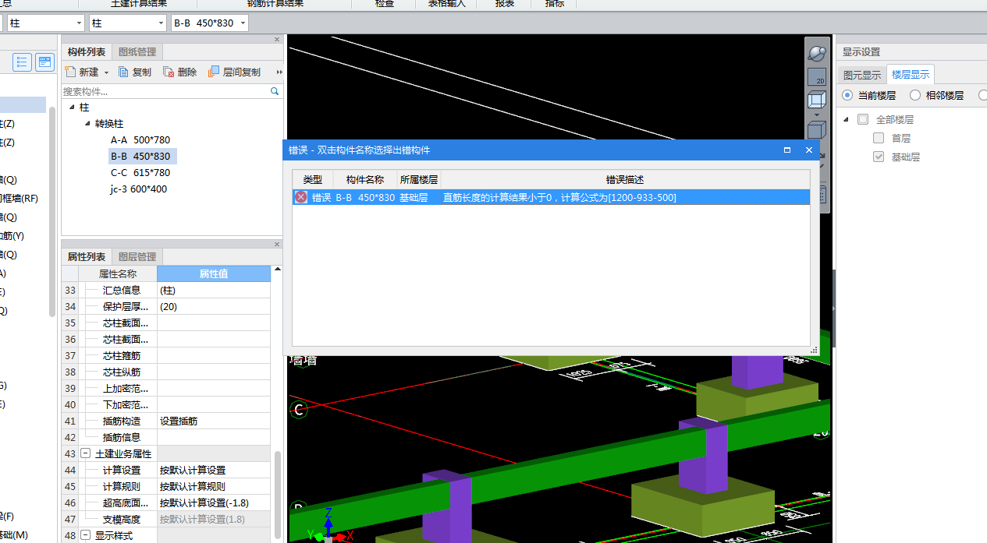
Task: Collapse the 全部楼层 tree arrow
Action: pos(847,119)
